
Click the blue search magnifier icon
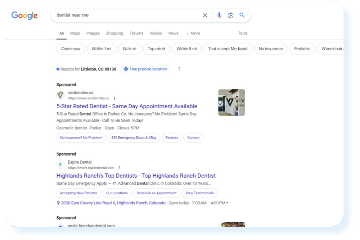(242, 15)
